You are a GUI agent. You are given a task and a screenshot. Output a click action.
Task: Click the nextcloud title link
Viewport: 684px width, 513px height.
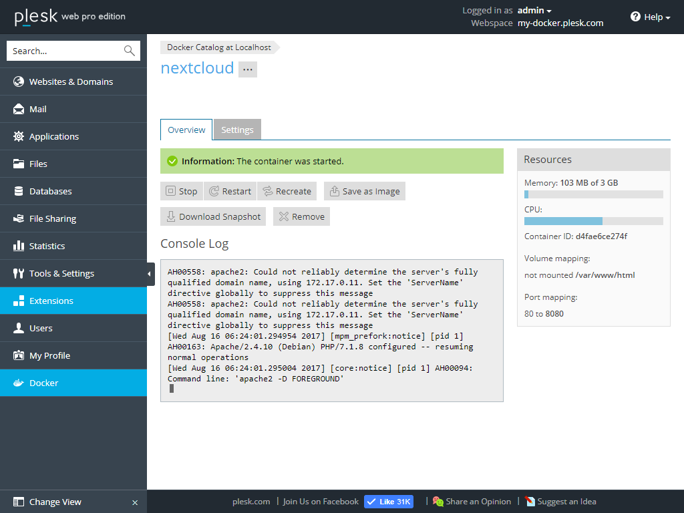197,68
